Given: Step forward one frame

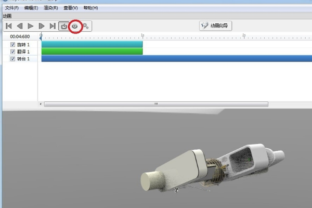Looking at the screenshot, I should [42, 26].
